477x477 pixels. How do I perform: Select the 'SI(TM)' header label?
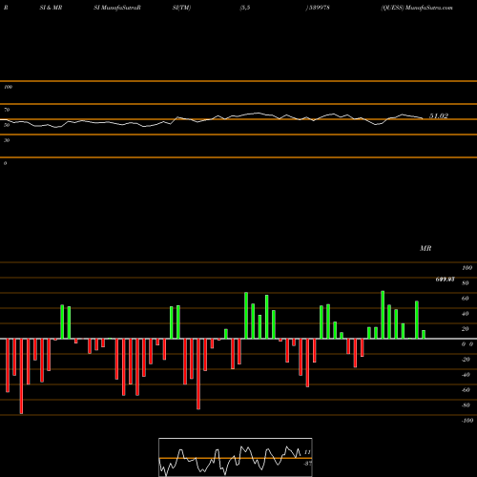(x=181, y=8)
